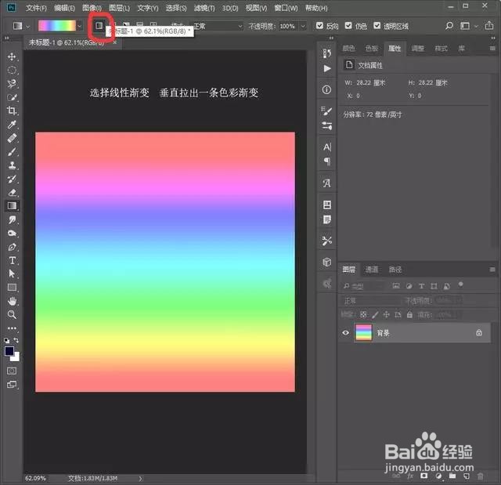This screenshot has height=485, width=501.
Task: Create a new layer button
Action: point(467,476)
